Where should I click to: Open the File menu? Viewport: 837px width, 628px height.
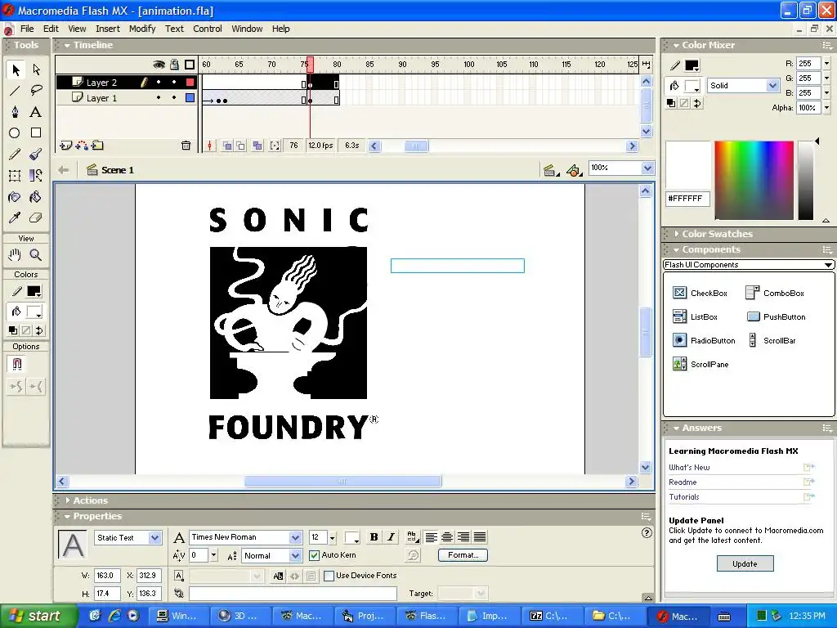(x=27, y=29)
